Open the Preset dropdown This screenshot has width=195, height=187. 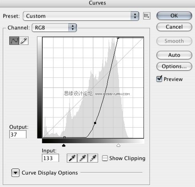(81, 16)
